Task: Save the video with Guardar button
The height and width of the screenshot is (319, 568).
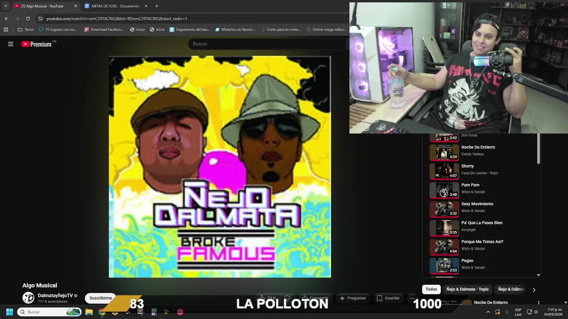Action: point(388,298)
